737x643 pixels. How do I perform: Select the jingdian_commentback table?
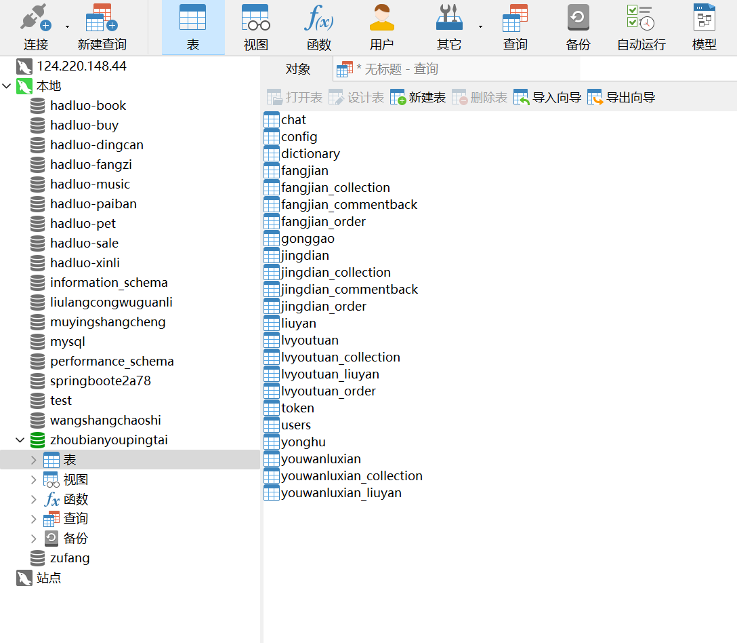350,290
